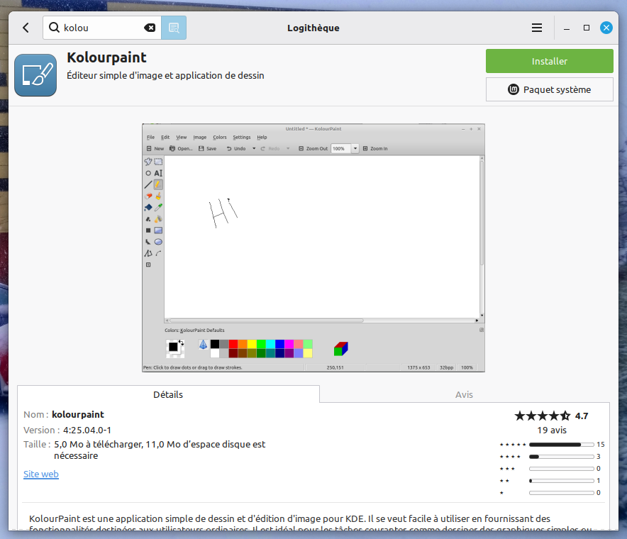This screenshot has width=627, height=539.
Task: Click the Kolourpaint application icon
Action: tap(35, 75)
